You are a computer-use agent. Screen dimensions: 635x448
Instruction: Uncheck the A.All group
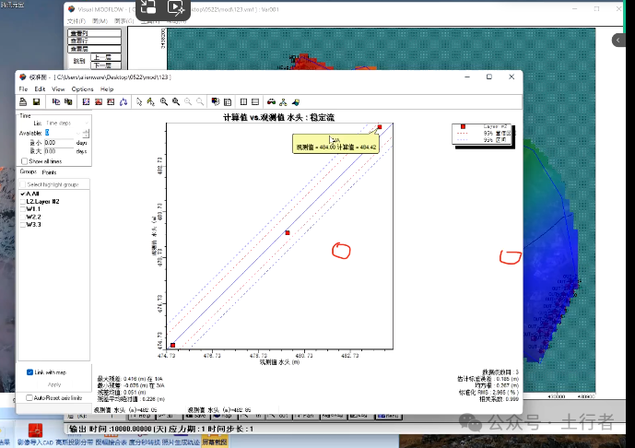pyautogui.click(x=23, y=194)
